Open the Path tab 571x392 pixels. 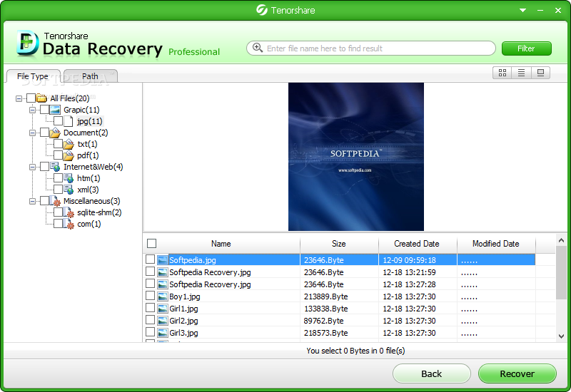click(x=91, y=76)
